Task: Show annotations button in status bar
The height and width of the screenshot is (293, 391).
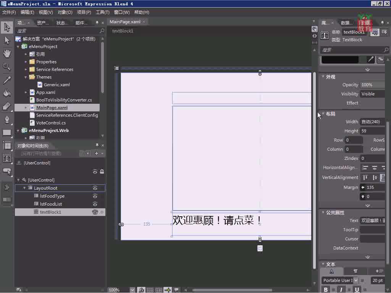Action: coord(176,290)
